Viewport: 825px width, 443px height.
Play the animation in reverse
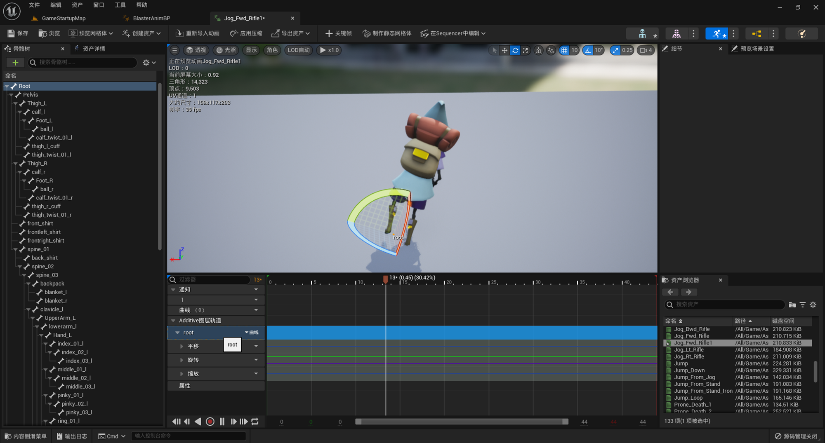pos(198,422)
